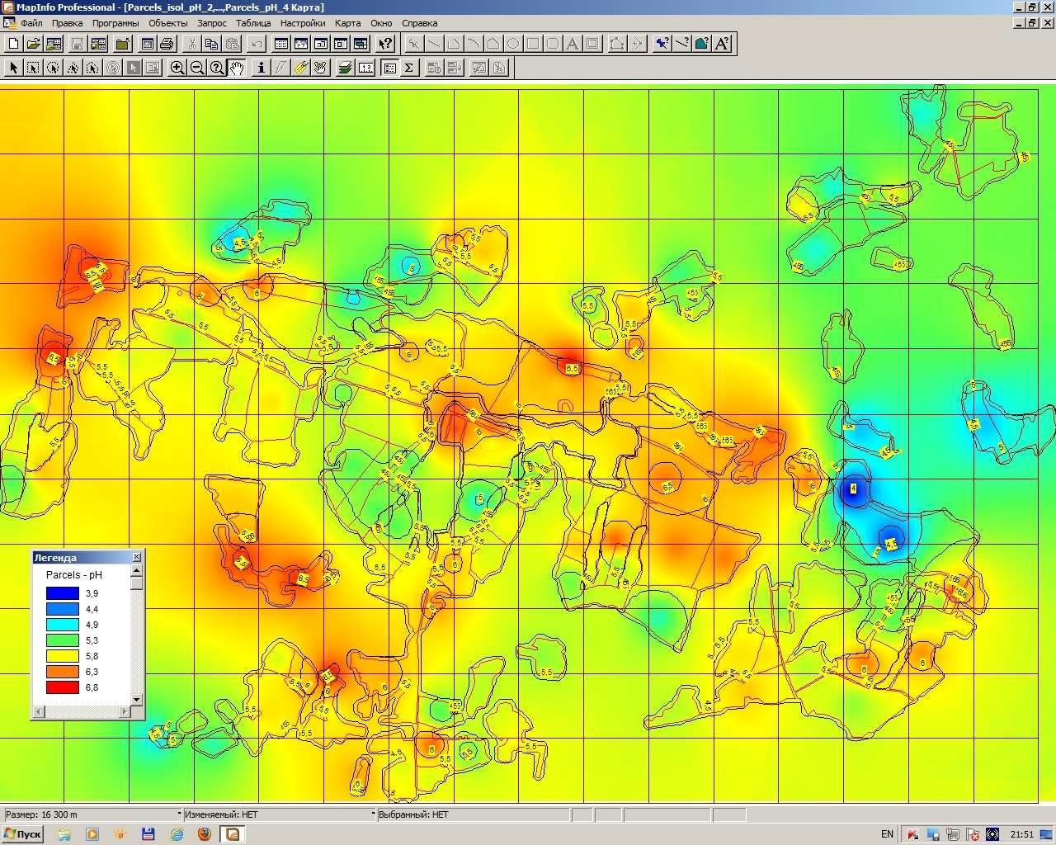Toggle the Statistics sigma button
This screenshot has height=845, width=1056.
409,68
